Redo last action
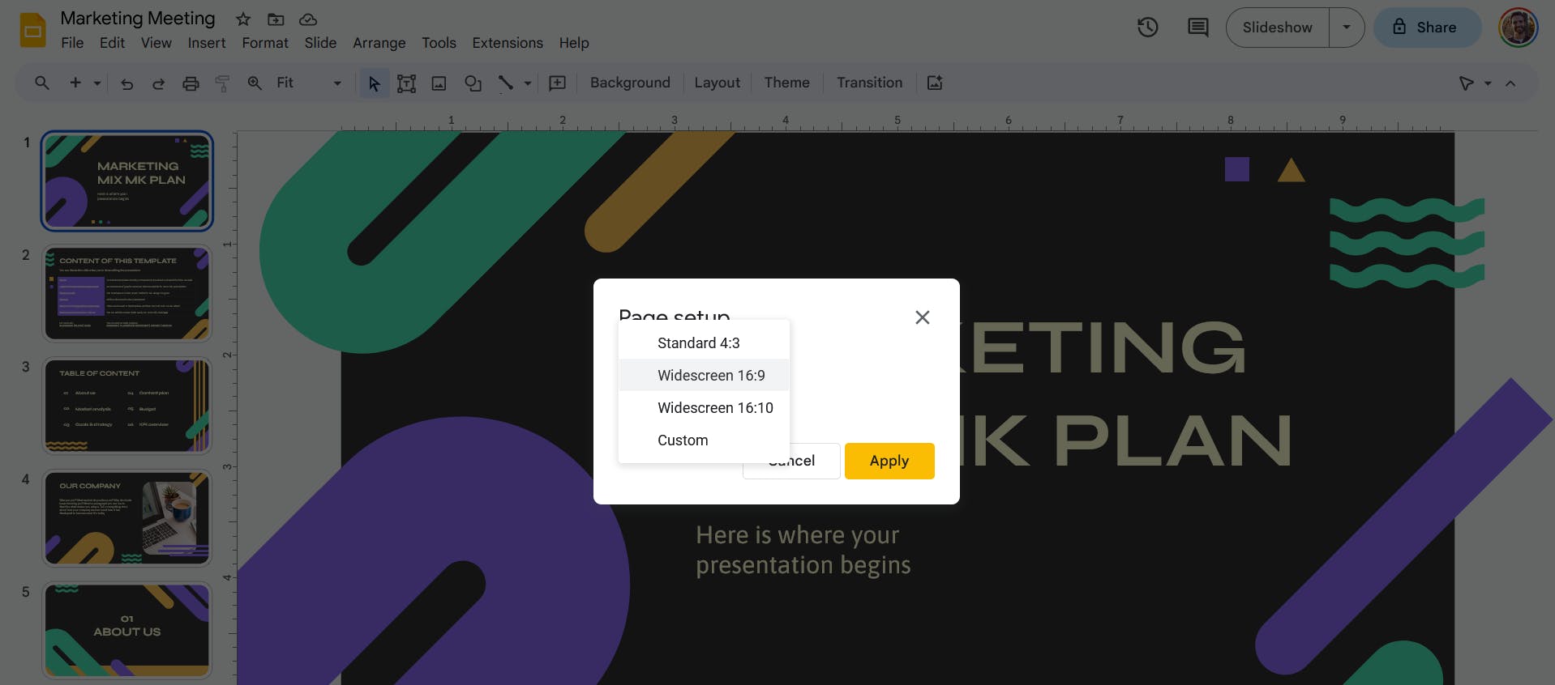The width and height of the screenshot is (1555, 685). [159, 83]
